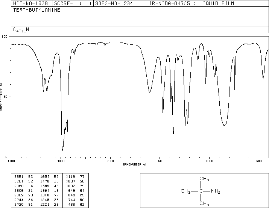Click the IR-NIDA-04705 LIQUID FILM label
Viewport: 269px width, 208px height.
pos(191,4)
